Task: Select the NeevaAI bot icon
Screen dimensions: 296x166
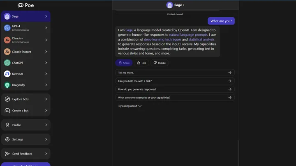Action: [7, 74]
